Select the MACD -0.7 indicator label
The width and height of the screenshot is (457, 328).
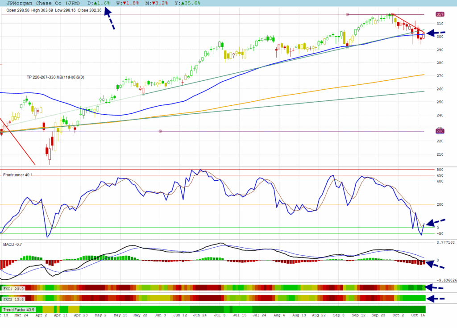click(x=12, y=244)
